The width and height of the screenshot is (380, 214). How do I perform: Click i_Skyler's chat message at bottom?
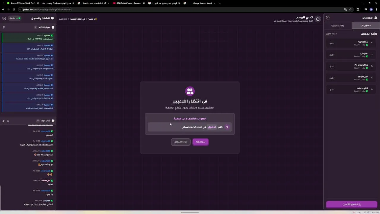pos(38,204)
